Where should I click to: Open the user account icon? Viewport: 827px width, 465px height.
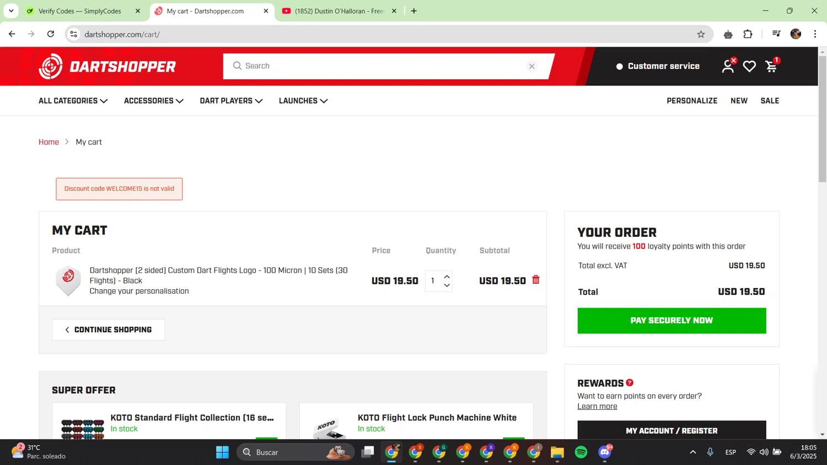pyautogui.click(x=728, y=66)
